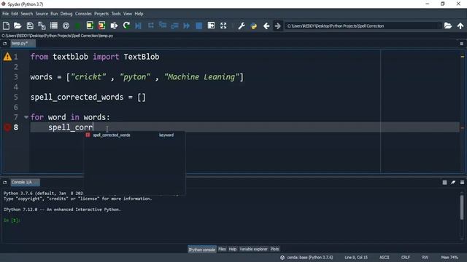467x262 pixels.
Task: Open the Search menu
Action: click(26, 14)
